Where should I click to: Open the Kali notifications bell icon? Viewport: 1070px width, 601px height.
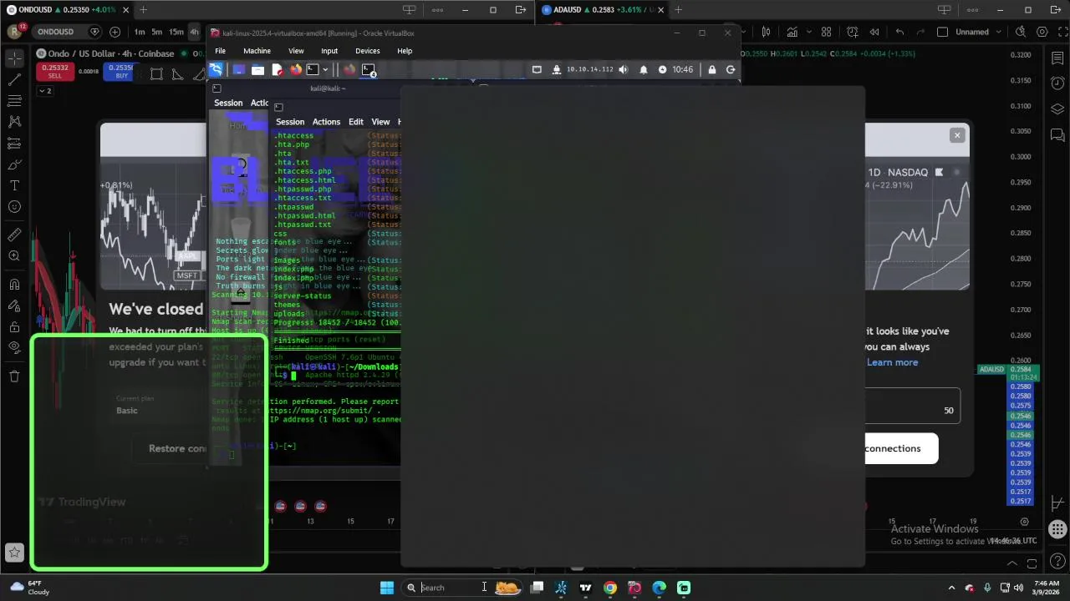point(643,70)
